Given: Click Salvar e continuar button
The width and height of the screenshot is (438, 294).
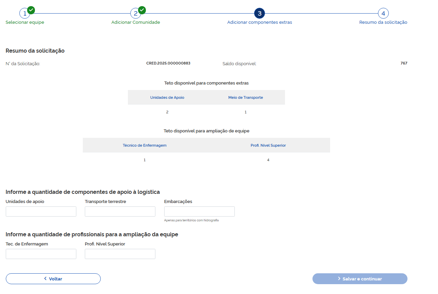Looking at the screenshot, I should 360,279.
